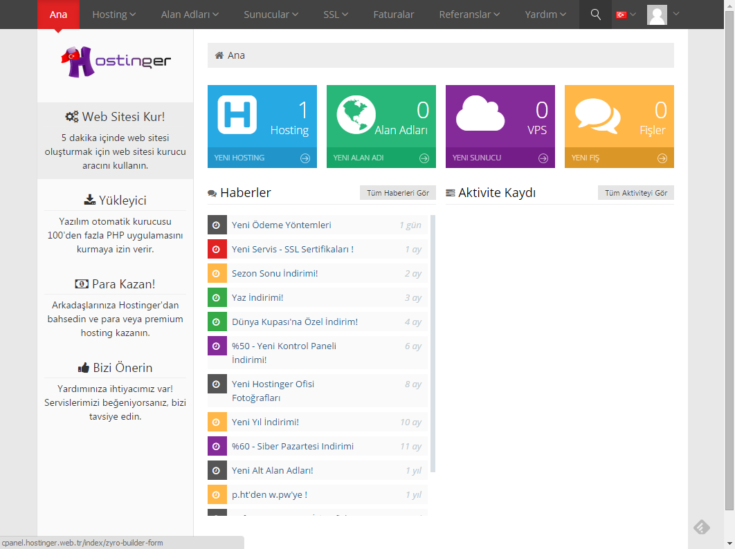
Task: Click orange clock icon for p.ht'den w.pw'ye
Action: pos(217,494)
